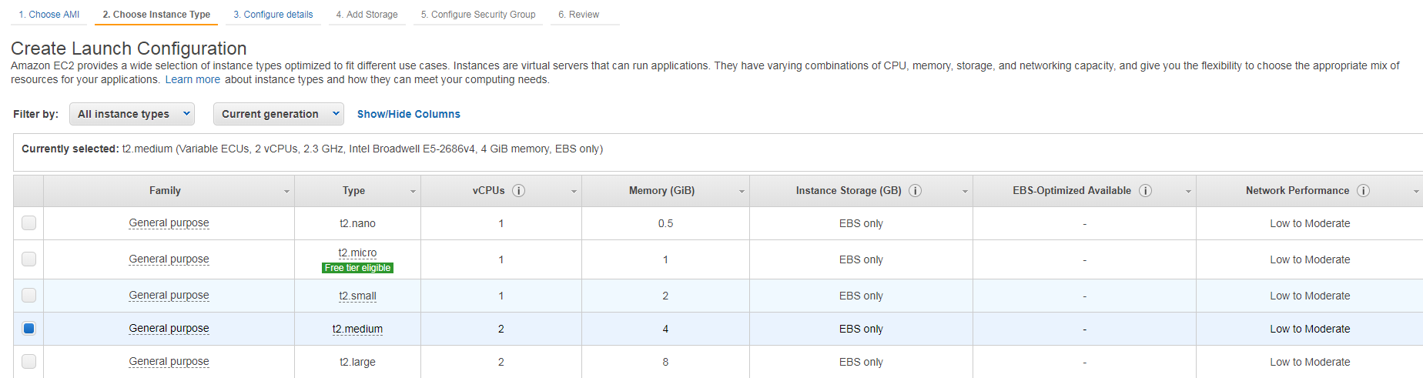Select the t2.nano instance checkbox

28,222
